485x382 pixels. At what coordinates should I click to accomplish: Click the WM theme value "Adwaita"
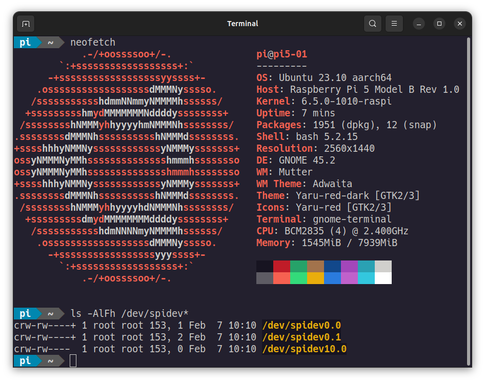point(333,184)
